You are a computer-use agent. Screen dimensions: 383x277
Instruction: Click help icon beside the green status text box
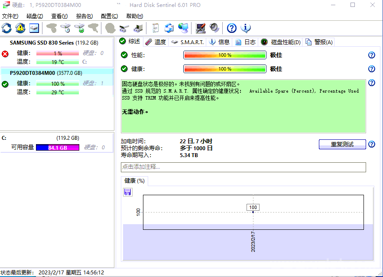pos(372,83)
